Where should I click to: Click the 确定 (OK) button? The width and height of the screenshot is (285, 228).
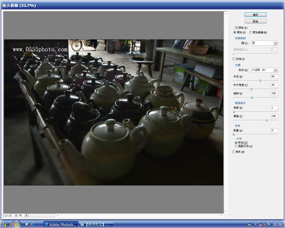[x=255, y=15]
